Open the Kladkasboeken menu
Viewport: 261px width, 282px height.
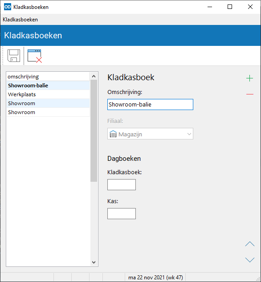coord(20,20)
